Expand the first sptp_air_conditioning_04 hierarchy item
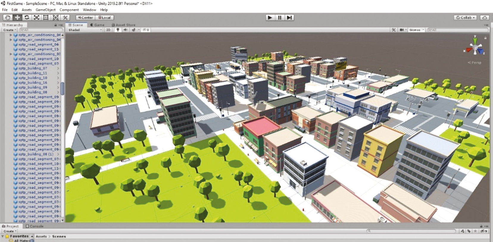The image size is (493, 242). pos(11,35)
